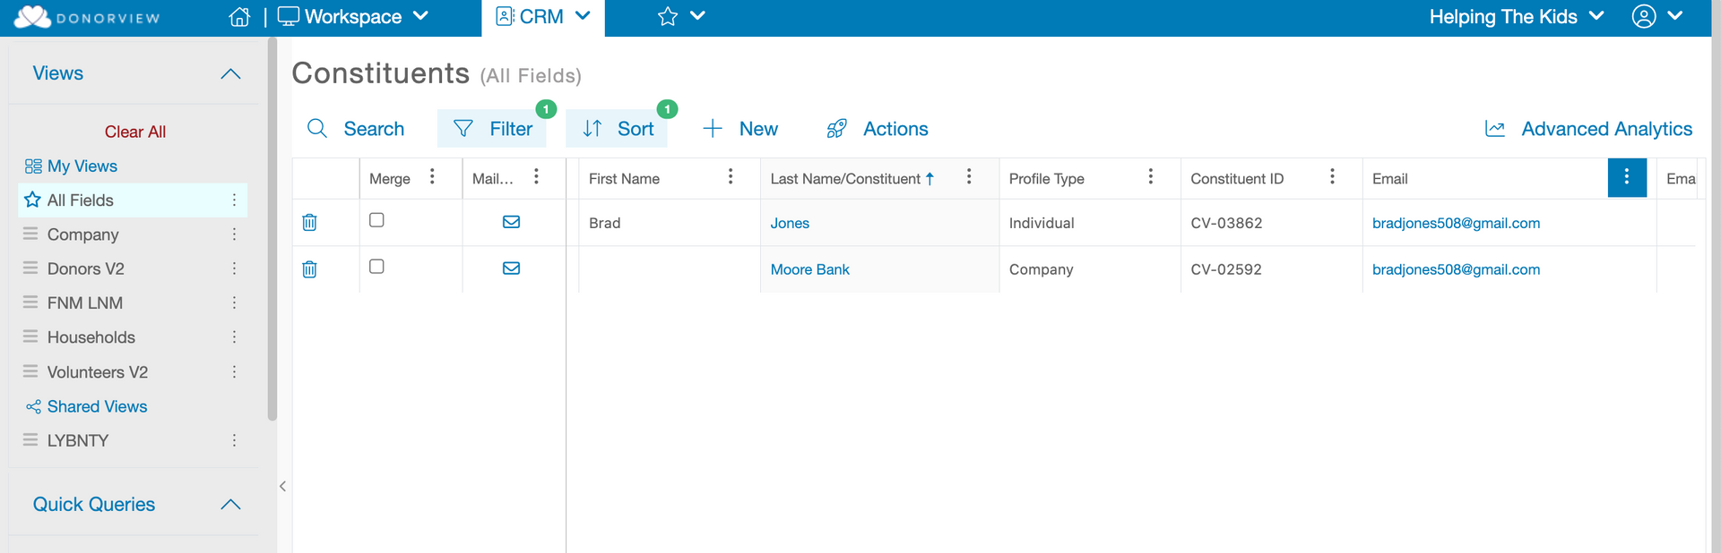This screenshot has width=1721, height=553.
Task: Open Merge column options menu
Action: point(432,177)
